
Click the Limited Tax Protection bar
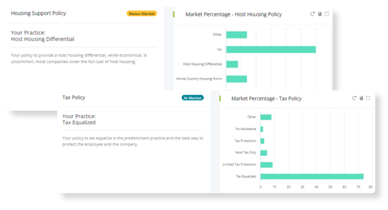click(x=266, y=165)
